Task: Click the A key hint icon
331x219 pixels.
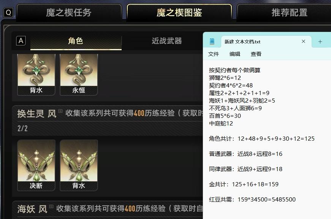Action: click(21, 41)
